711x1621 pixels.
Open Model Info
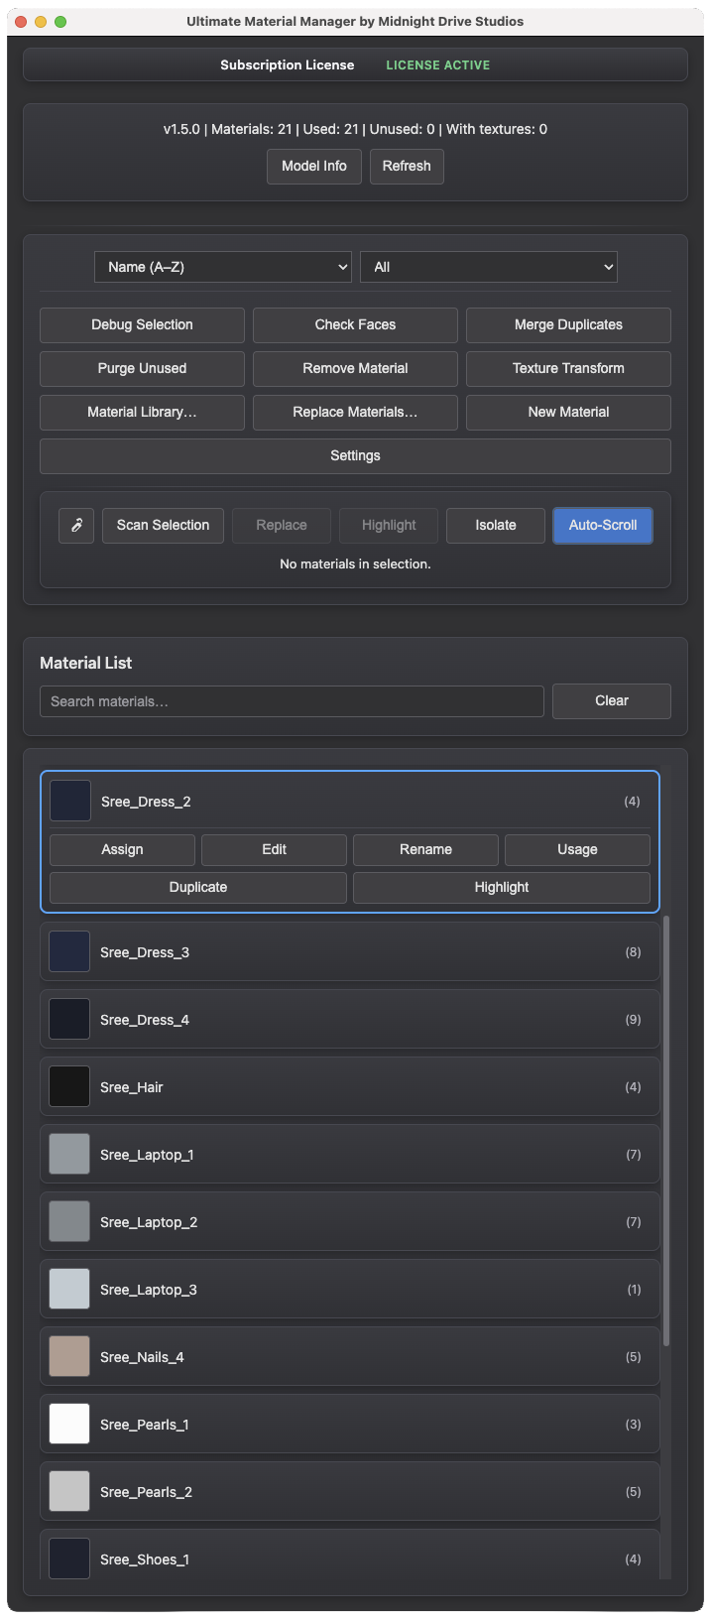[313, 166]
